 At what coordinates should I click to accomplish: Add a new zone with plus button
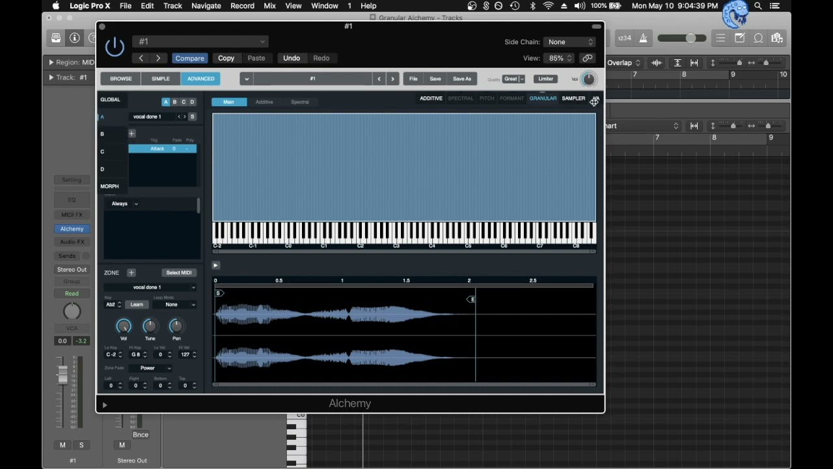(131, 273)
